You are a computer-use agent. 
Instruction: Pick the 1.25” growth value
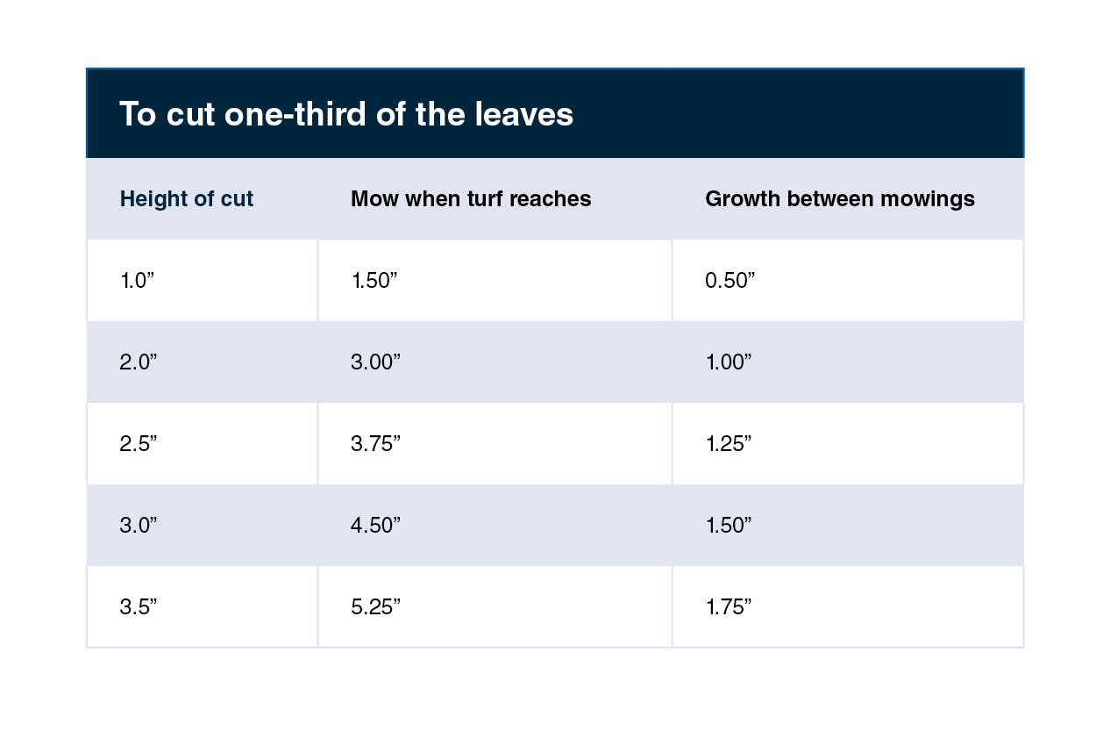pyautogui.click(x=729, y=444)
